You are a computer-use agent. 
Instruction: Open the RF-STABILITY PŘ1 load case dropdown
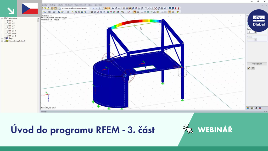tap(90, 8)
